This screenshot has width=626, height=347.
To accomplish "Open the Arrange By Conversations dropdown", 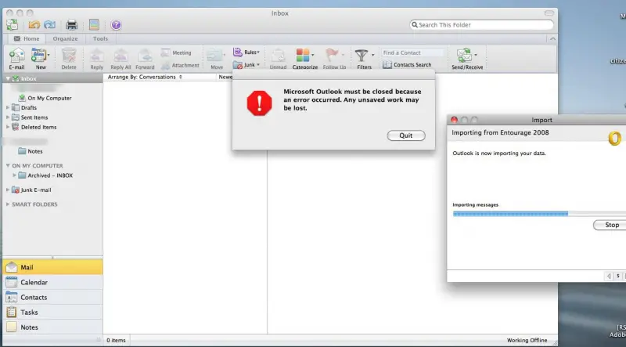I will tap(145, 77).
